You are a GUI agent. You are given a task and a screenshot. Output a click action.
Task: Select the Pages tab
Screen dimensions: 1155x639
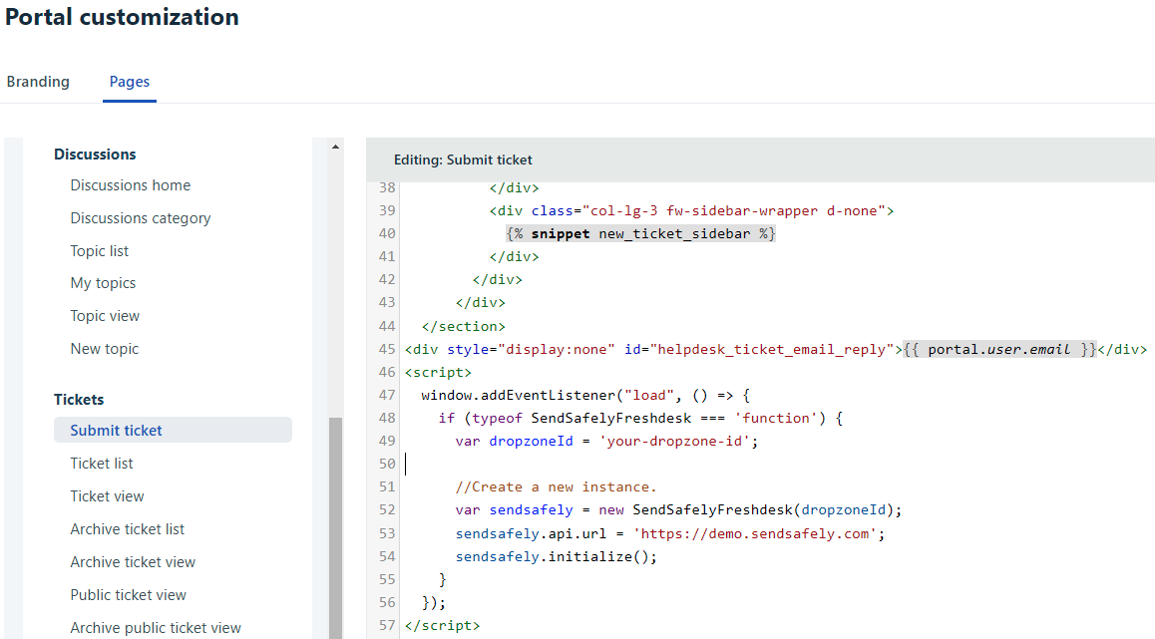coord(130,82)
